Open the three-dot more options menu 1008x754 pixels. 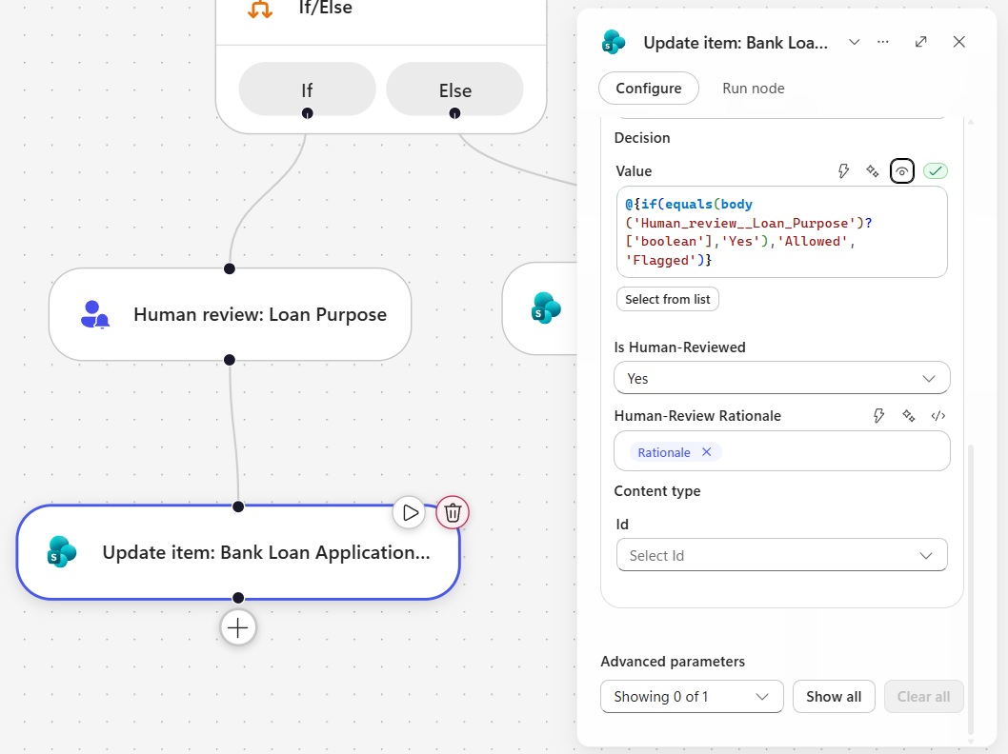(883, 42)
